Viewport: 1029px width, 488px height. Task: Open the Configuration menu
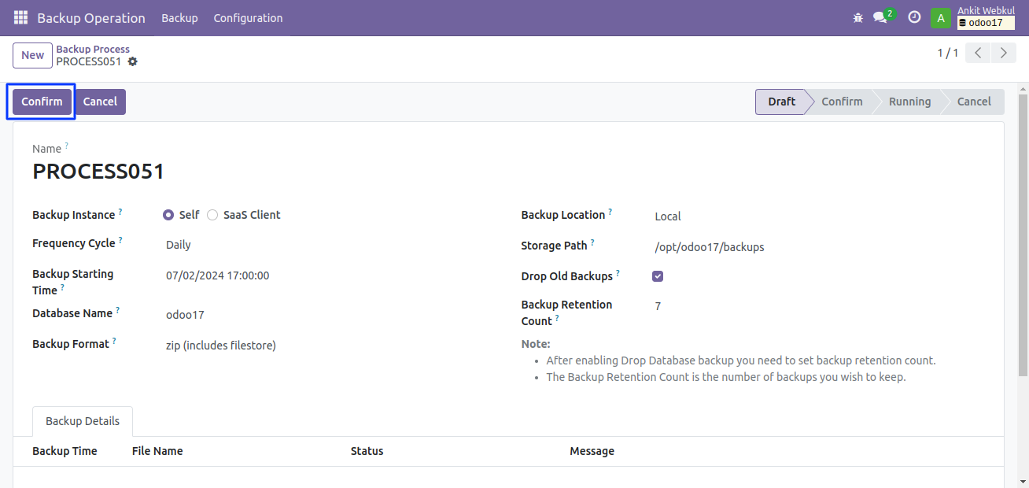(x=248, y=17)
